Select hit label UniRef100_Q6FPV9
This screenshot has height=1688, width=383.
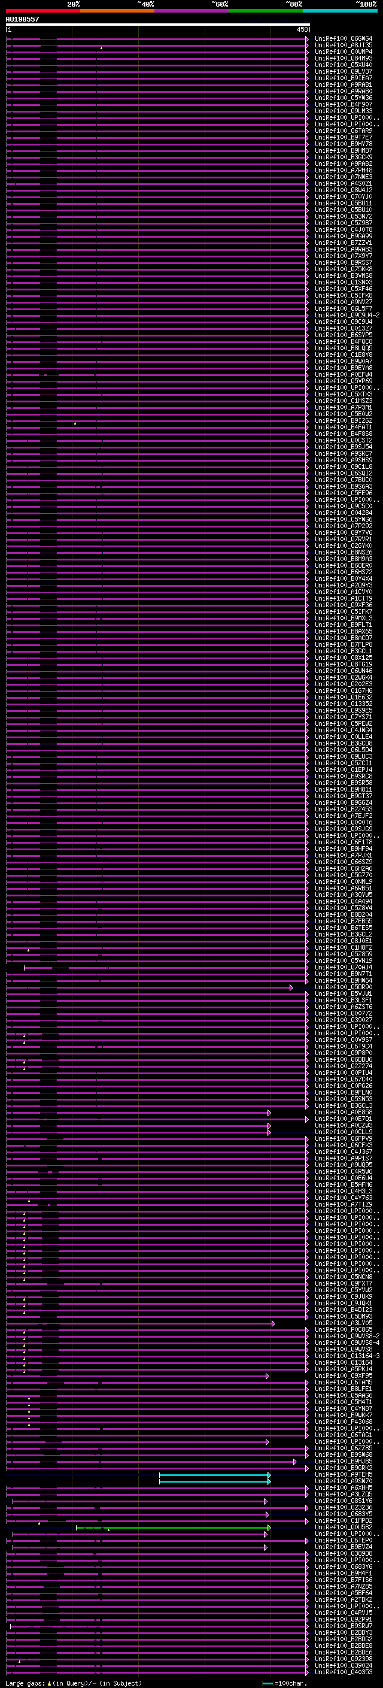click(344, 1138)
